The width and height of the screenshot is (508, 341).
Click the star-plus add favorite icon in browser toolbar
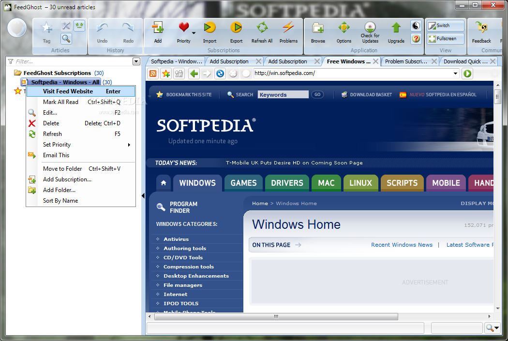point(166,74)
